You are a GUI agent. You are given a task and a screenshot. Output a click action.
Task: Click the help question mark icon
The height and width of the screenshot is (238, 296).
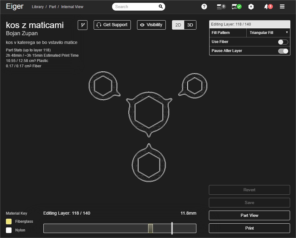click(x=204, y=7)
